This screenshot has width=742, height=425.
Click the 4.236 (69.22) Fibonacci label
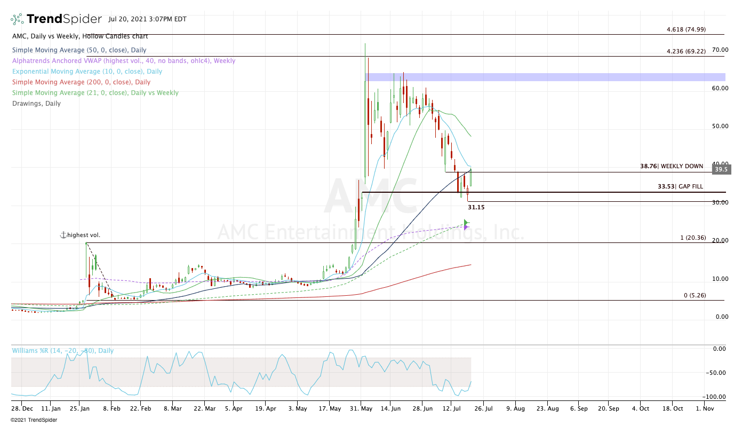pyautogui.click(x=686, y=51)
